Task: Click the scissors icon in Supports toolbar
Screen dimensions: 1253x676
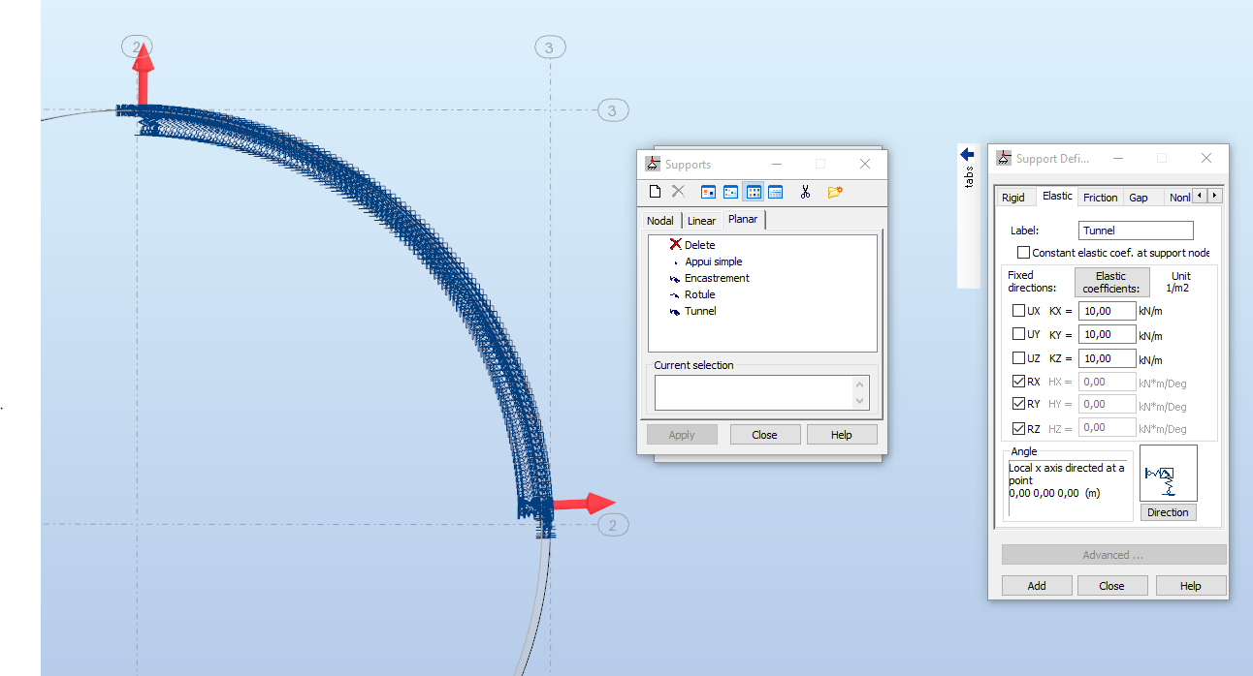Action: point(805,192)
